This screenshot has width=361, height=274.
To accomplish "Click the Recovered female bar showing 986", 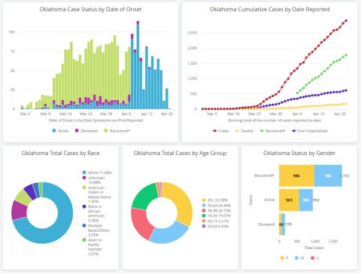I will pyautogui.click(x=296, y=175).
